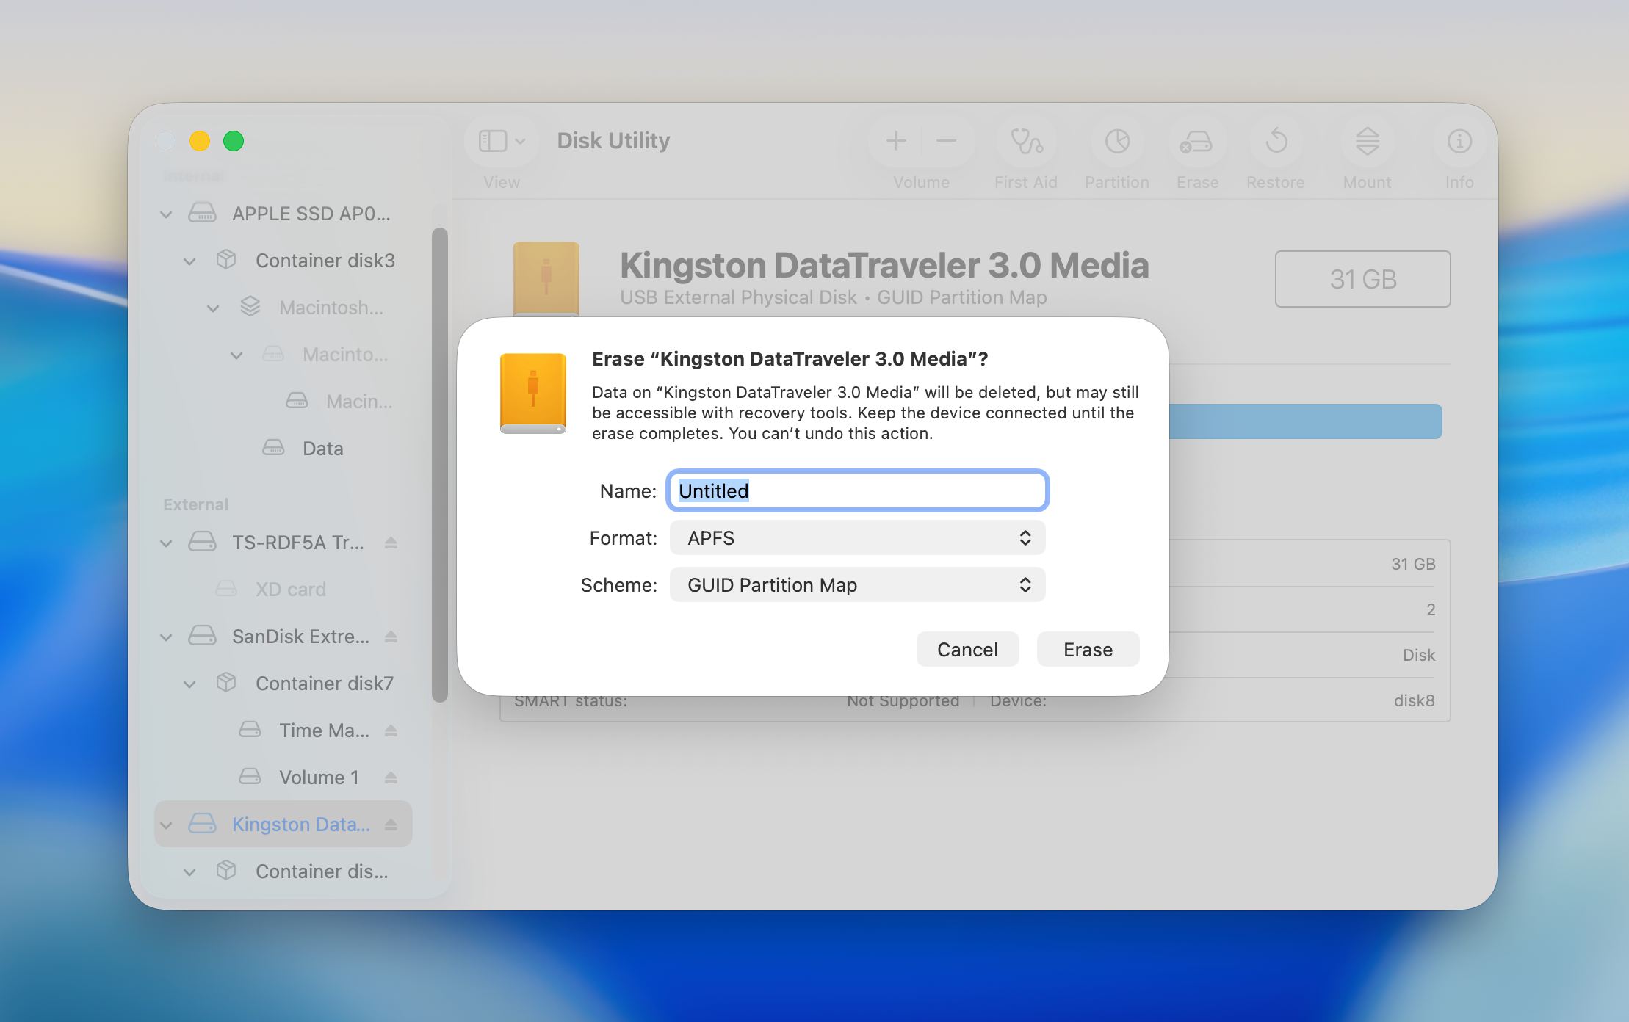The width and height of the screenshot is (1629, 1022).
Task: Click the disk8 device value
Action: [x=1414, y=700]
